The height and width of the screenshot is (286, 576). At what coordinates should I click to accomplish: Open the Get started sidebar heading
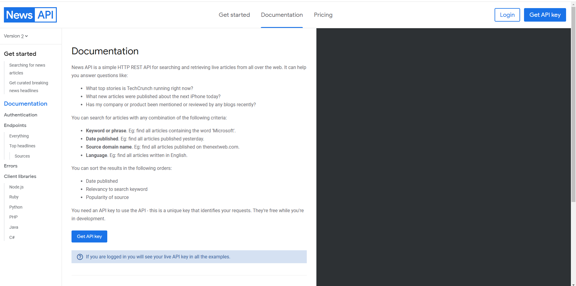click(20, 54)
